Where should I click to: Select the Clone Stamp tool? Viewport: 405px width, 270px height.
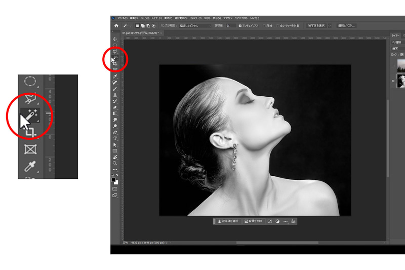coord(115,95)
